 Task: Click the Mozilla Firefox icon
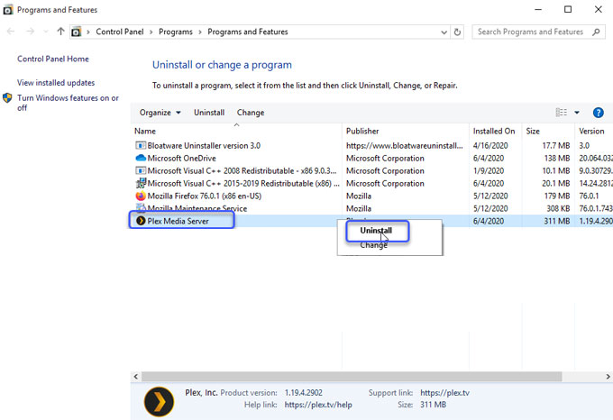pos(141,196)
